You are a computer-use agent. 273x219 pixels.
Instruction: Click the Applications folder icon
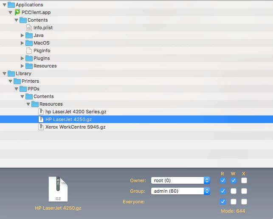pyautogui.click(x=11, y=5)
